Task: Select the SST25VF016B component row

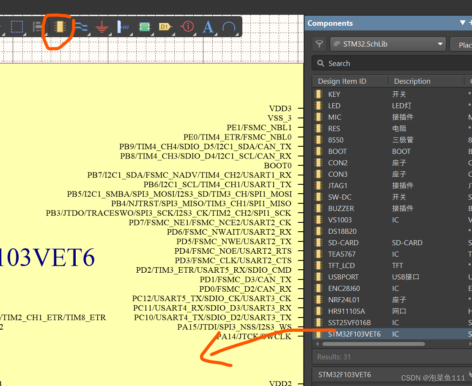Action: point(392,323)
